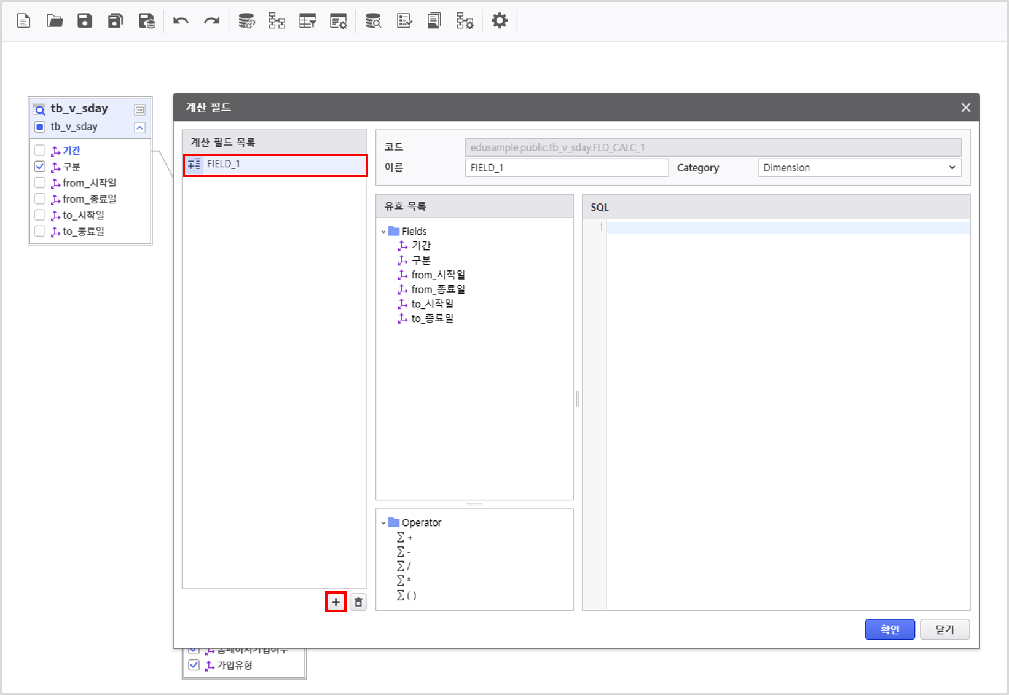Open the hierarchy diagram toolbar icon
The width and height of the screenshot is (1009, 695).
277,21
